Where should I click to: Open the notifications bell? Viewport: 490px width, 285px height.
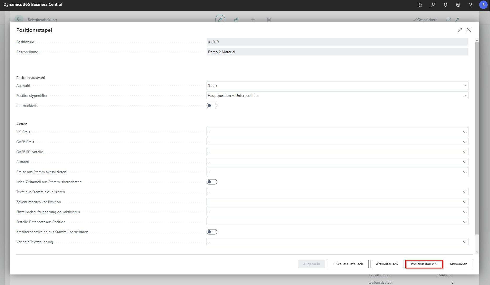(x=446, y=5)
